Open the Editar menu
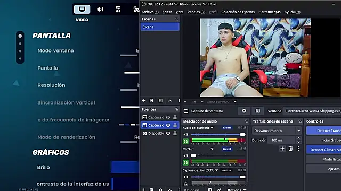This screenshot has height=191, width=341. 167,12
